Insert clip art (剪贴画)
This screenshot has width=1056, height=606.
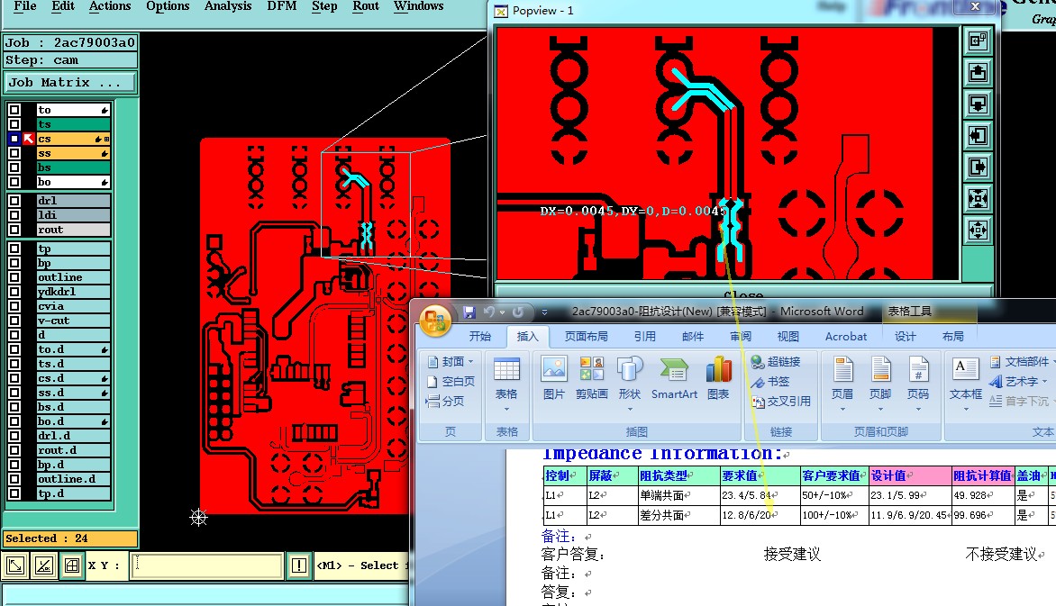(x=592, y=378)
